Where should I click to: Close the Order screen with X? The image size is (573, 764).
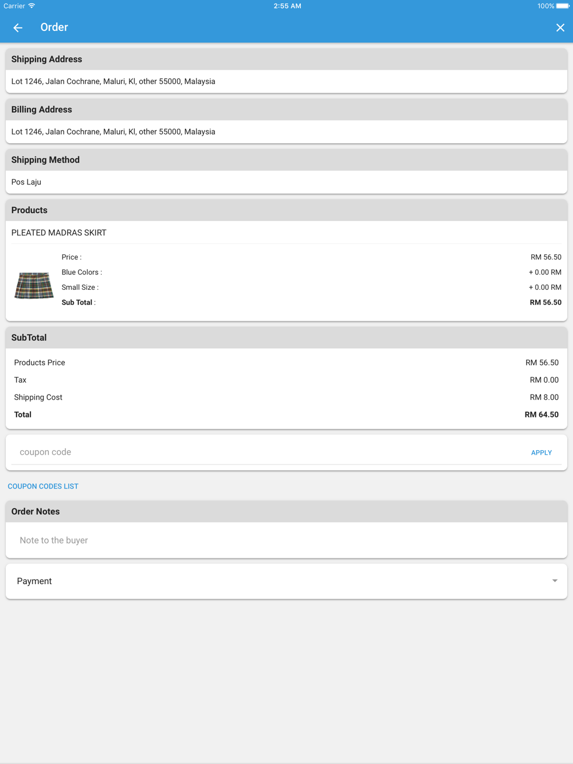[560, 27]
